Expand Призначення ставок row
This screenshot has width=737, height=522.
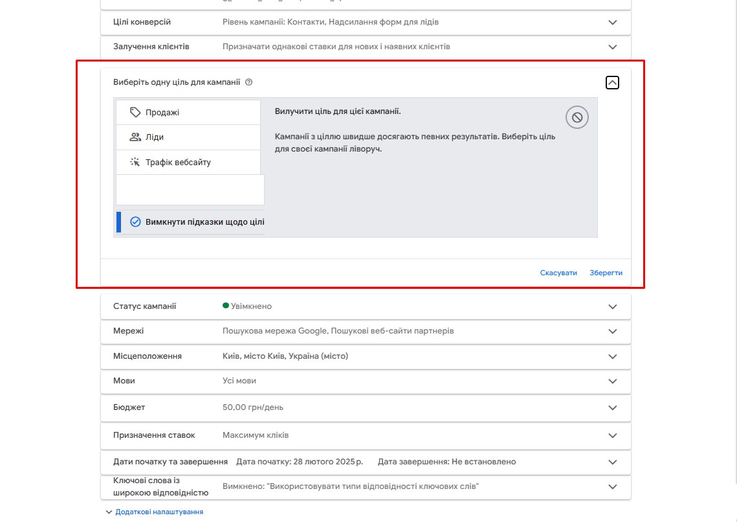[x=366, y=435]
